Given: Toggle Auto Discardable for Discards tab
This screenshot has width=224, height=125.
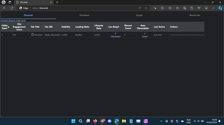Looking at the screenshot, I should [x=145, y=36].
